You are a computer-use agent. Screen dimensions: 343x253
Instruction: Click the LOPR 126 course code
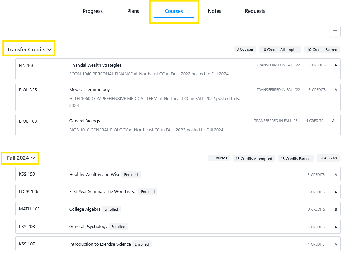point(28,191)
